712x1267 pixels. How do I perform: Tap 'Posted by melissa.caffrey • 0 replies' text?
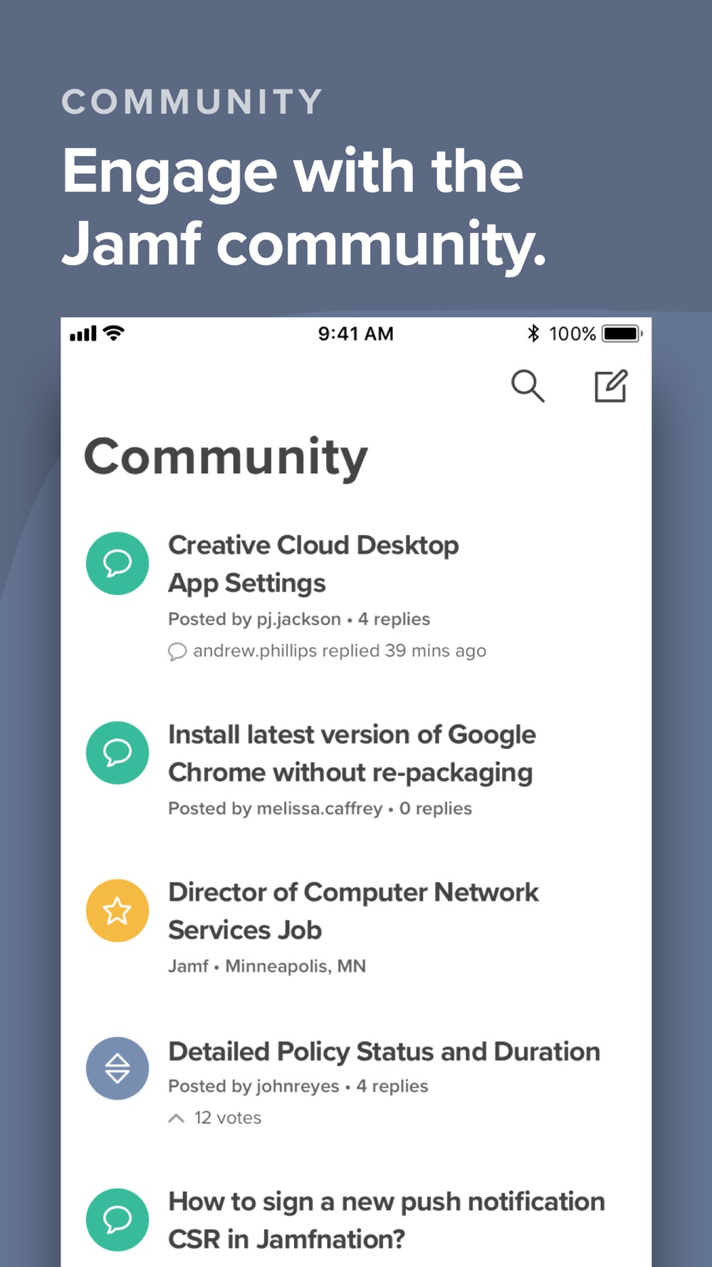coord(320,809)
